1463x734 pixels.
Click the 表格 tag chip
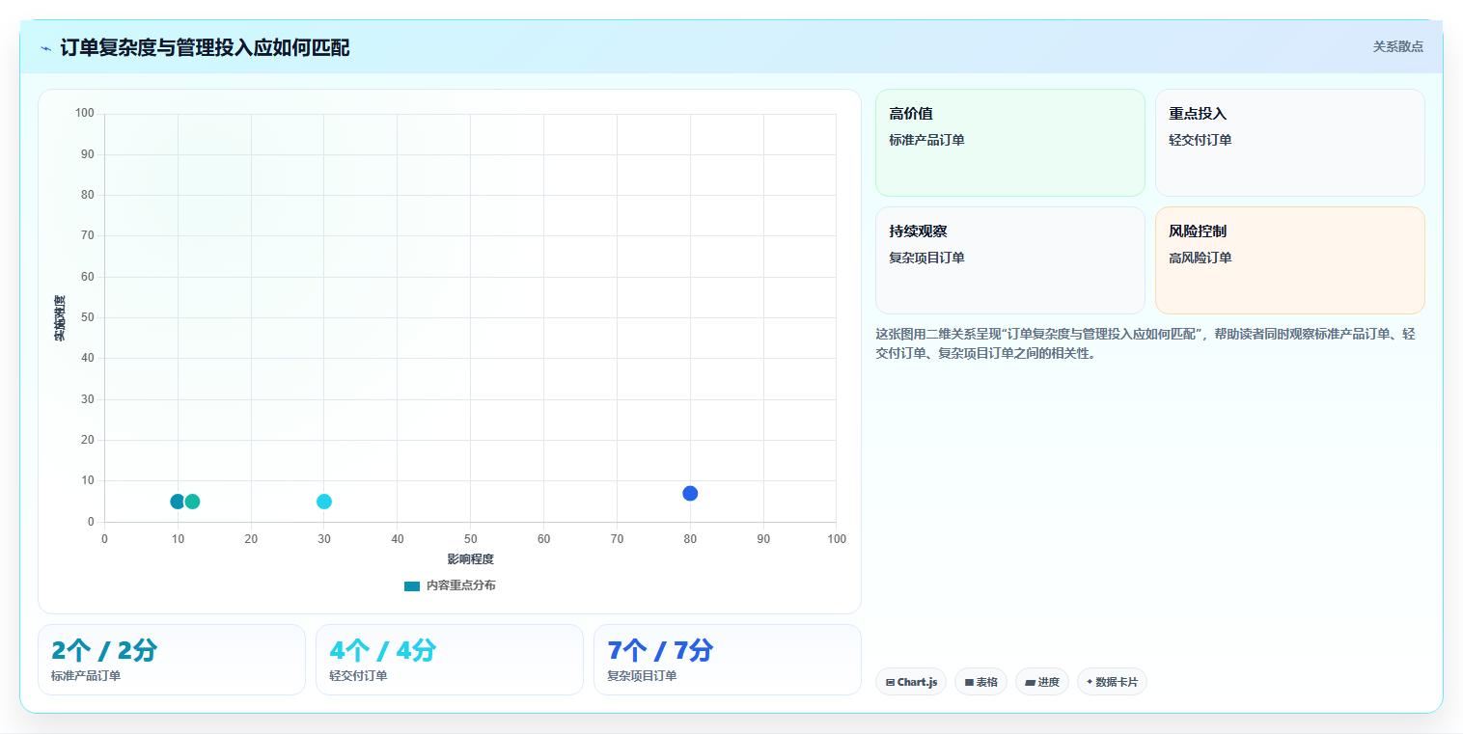point(980,682)
